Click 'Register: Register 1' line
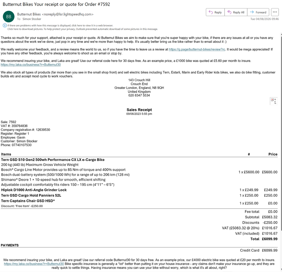Viewport: 282px width, 272px height. point(15,134)
